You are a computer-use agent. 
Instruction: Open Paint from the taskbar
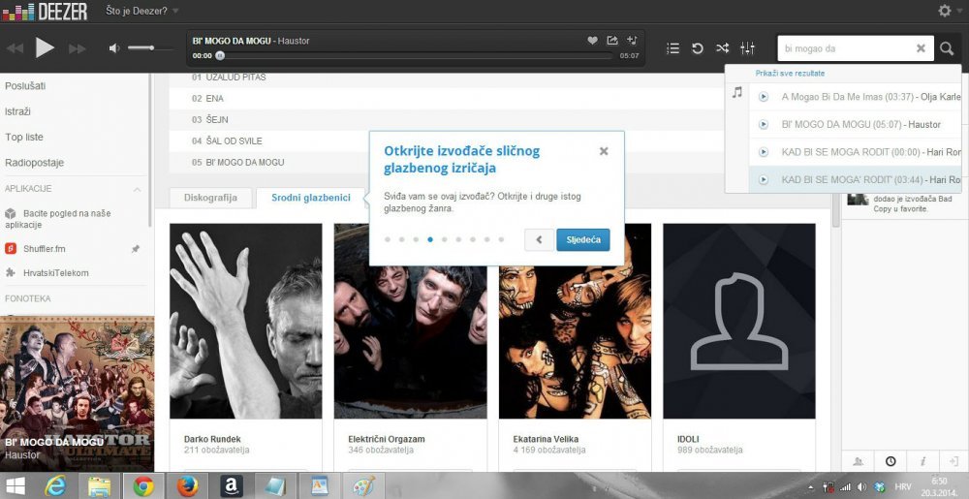364,486
